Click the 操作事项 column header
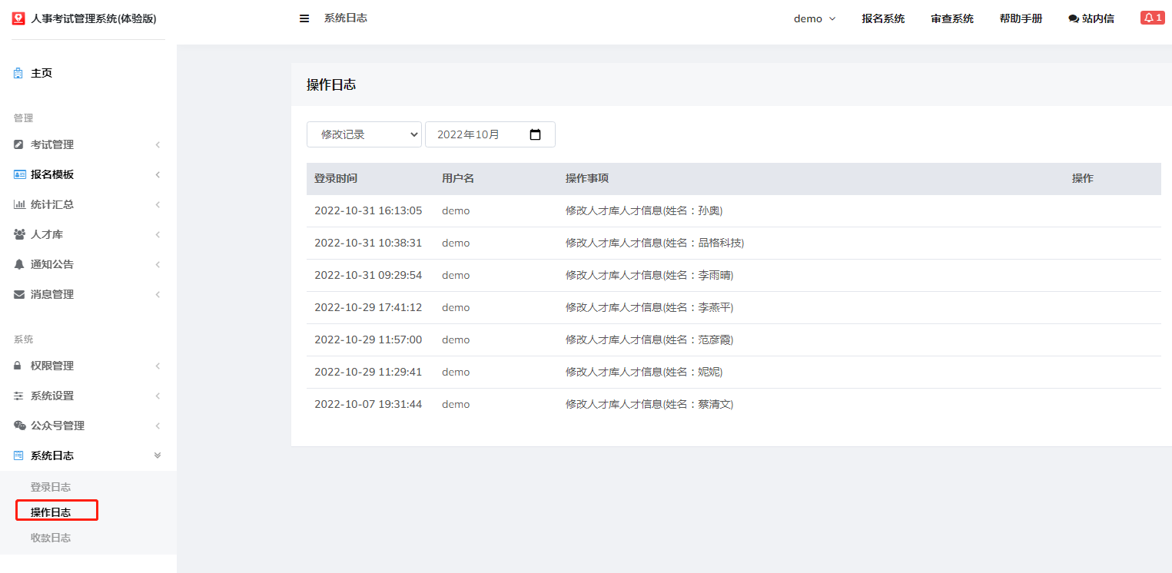 tap(587, 178)
